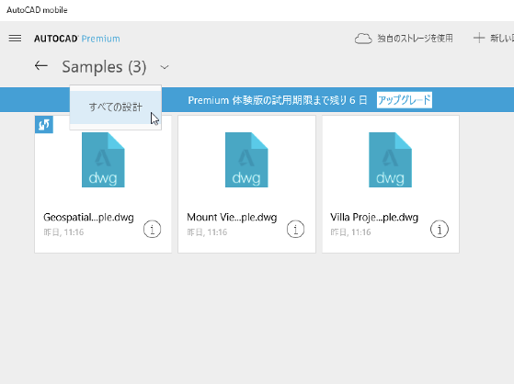Open the hamburger navigation menu

[x=15, y=39]
